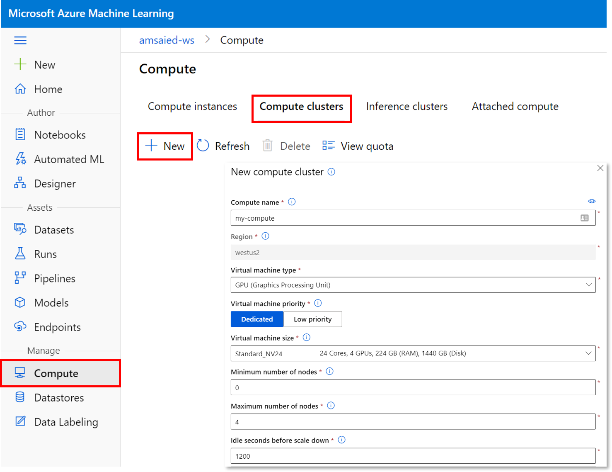Click the Compute page heading
The height and width of the screenshot is (472, 612).
point(167,69)
